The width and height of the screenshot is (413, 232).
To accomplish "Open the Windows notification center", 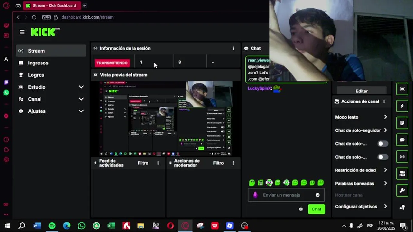I will tap(403, 226).
